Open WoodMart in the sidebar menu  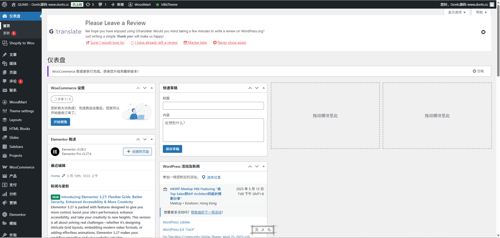[x=21, y=102]
